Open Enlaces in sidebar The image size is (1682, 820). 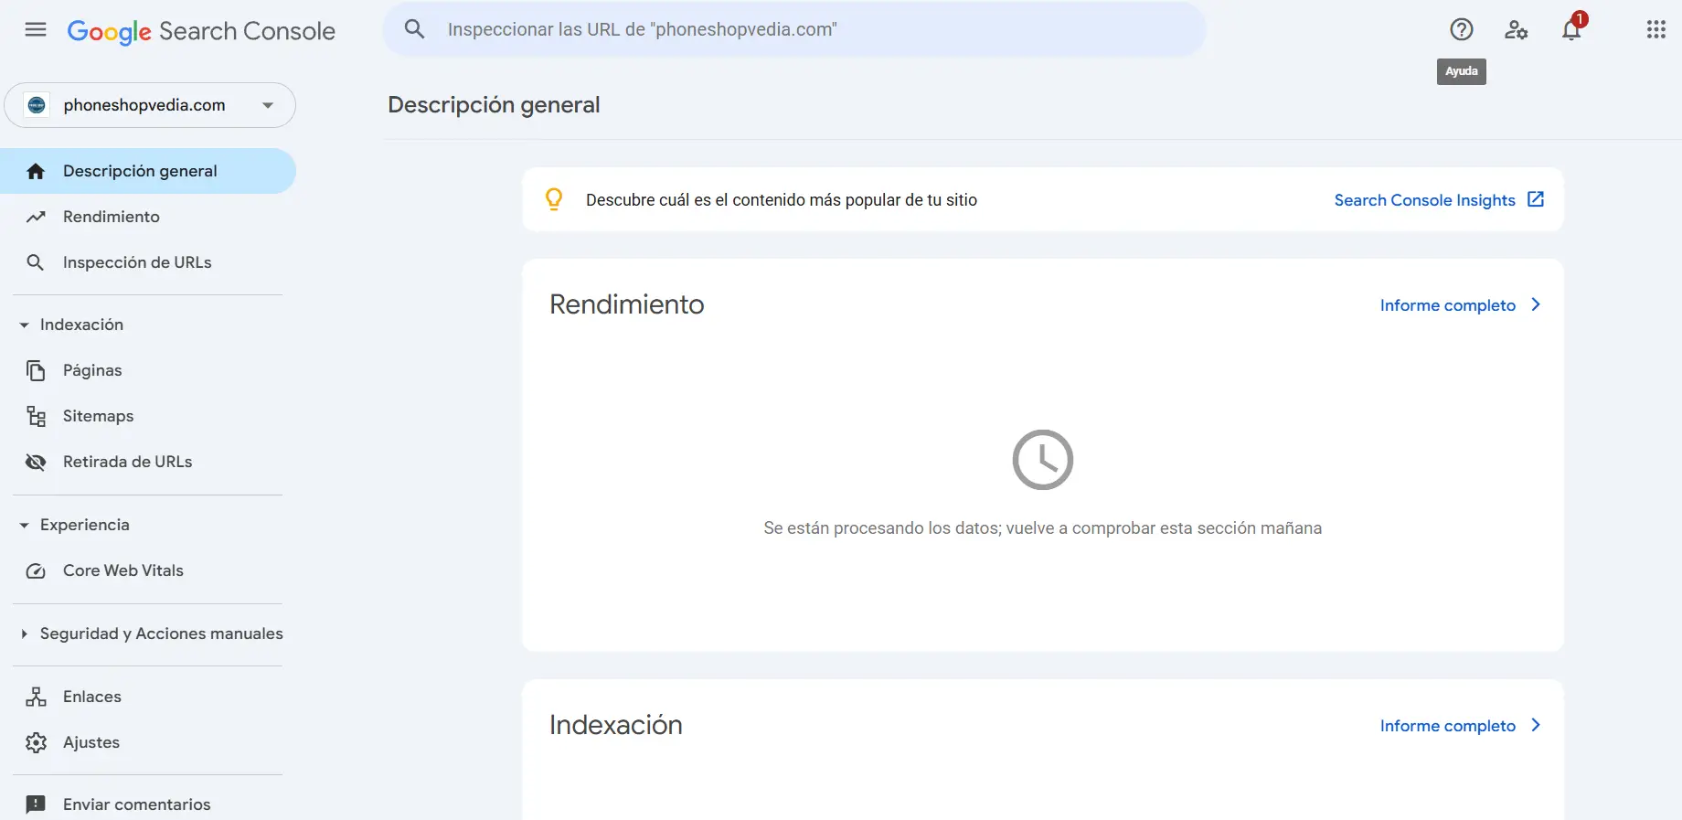(148, 697)
